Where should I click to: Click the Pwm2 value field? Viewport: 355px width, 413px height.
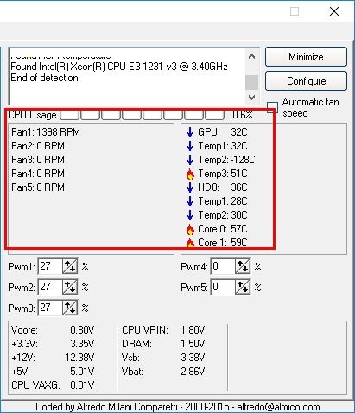[x=50, y=287]
